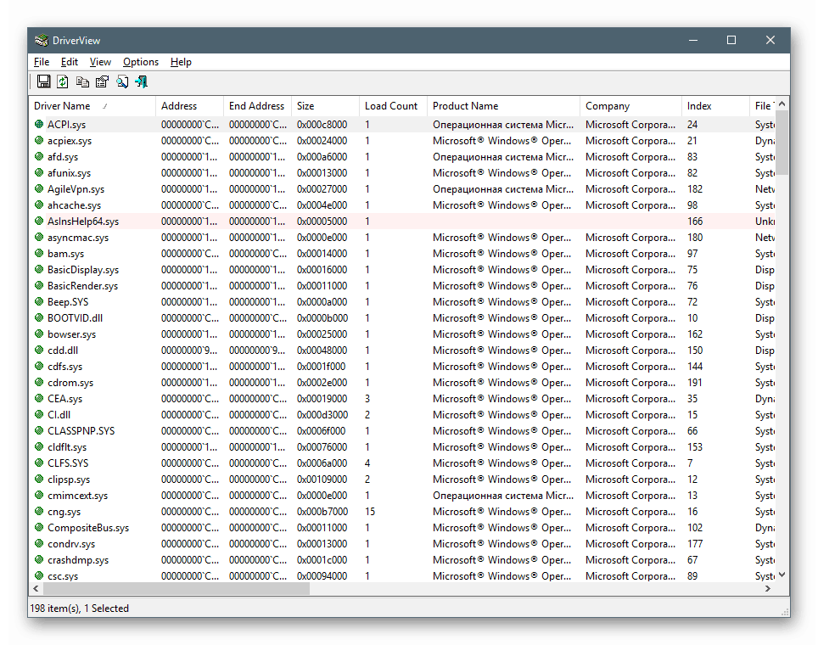Click the horizontal scrollbar right arrow
The image size is (818, 645).
click(x=768, y=588)
